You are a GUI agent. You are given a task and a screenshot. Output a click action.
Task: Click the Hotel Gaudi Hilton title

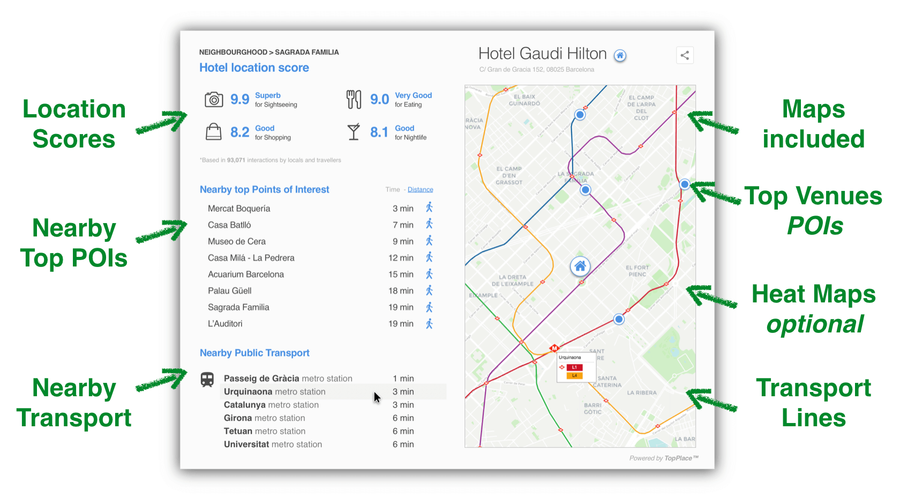tap(542, 54)
